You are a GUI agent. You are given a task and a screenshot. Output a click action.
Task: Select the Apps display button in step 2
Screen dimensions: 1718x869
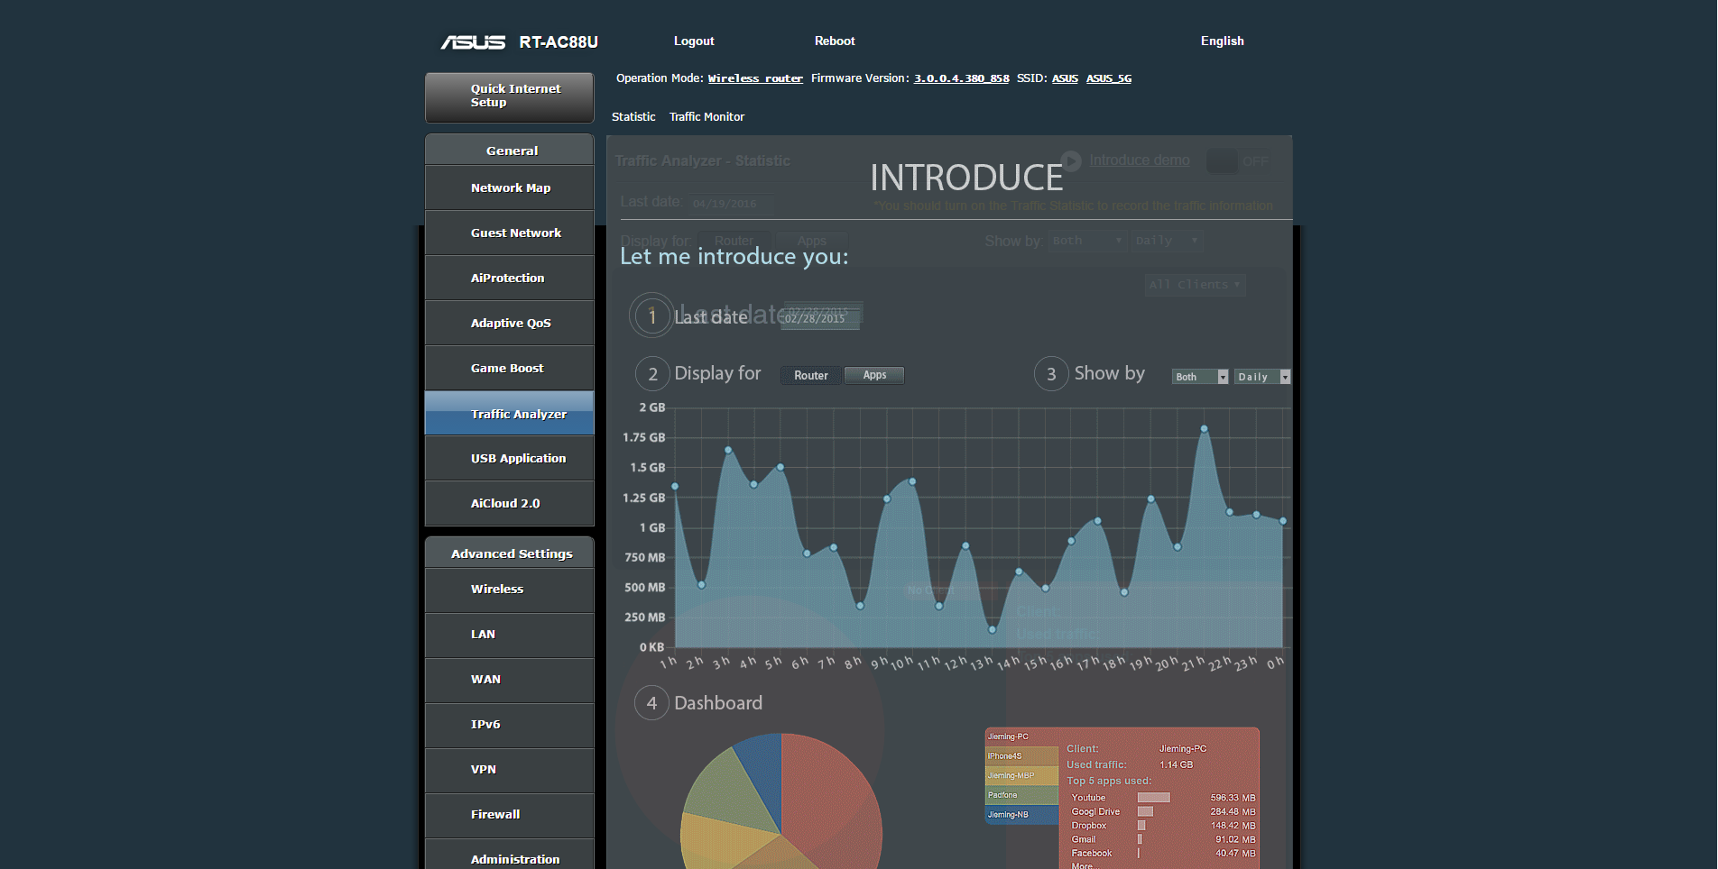[x=874, y=375]
